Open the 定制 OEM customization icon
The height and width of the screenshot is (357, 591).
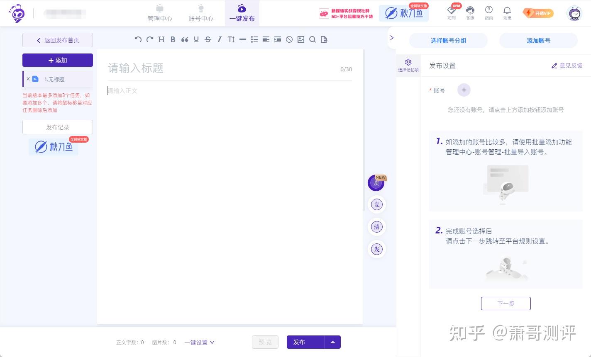[x=452, y=12]
